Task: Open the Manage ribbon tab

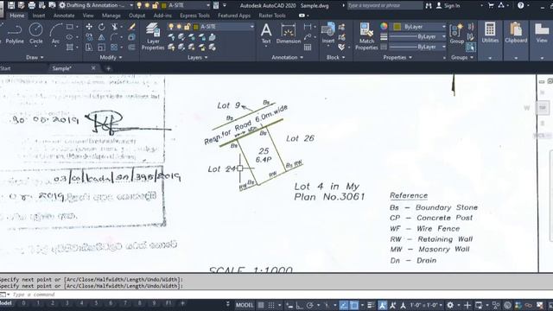Action: [x=111, y=16]
